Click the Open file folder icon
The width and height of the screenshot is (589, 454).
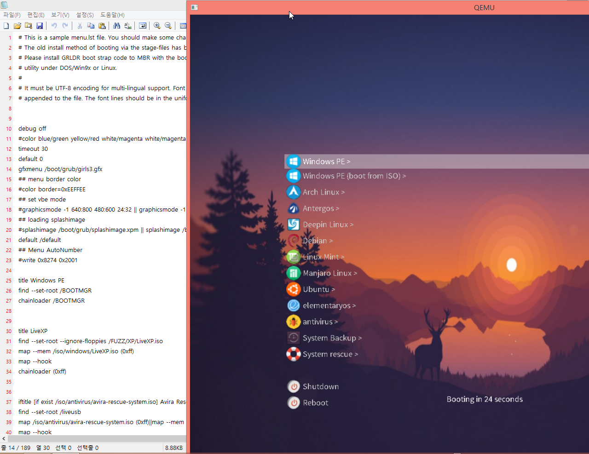click(17, 26)
